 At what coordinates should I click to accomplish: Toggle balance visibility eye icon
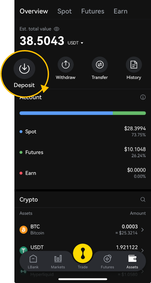(x=57, y=29)
